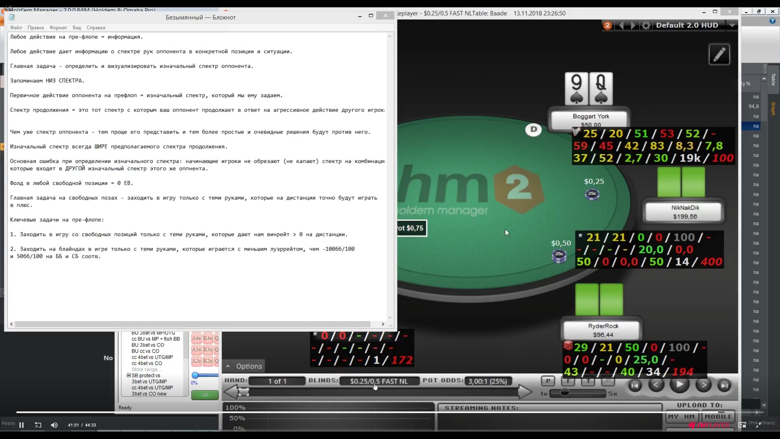Go to next HUD with right arrow

(x=633, y=25)
